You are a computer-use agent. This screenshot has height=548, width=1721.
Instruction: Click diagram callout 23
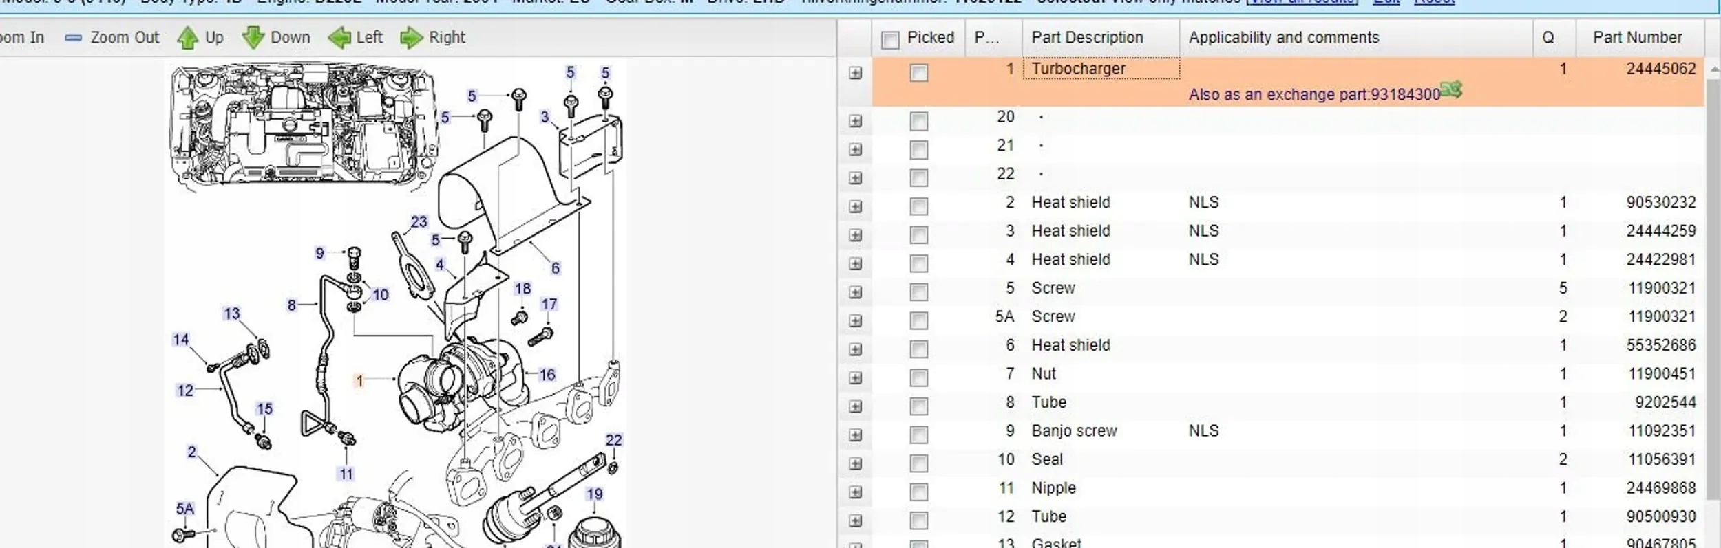(419, 222)
